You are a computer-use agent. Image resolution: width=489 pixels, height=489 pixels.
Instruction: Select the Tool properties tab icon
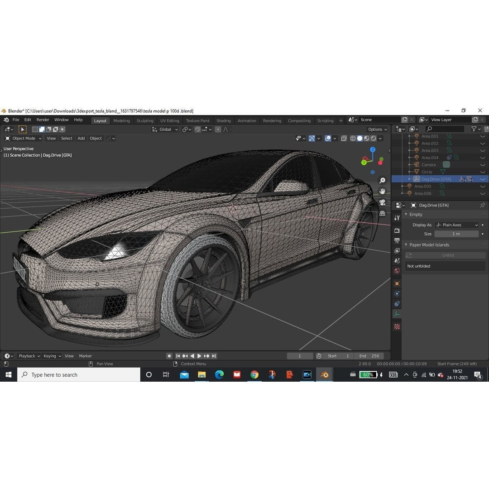(397, 218)
